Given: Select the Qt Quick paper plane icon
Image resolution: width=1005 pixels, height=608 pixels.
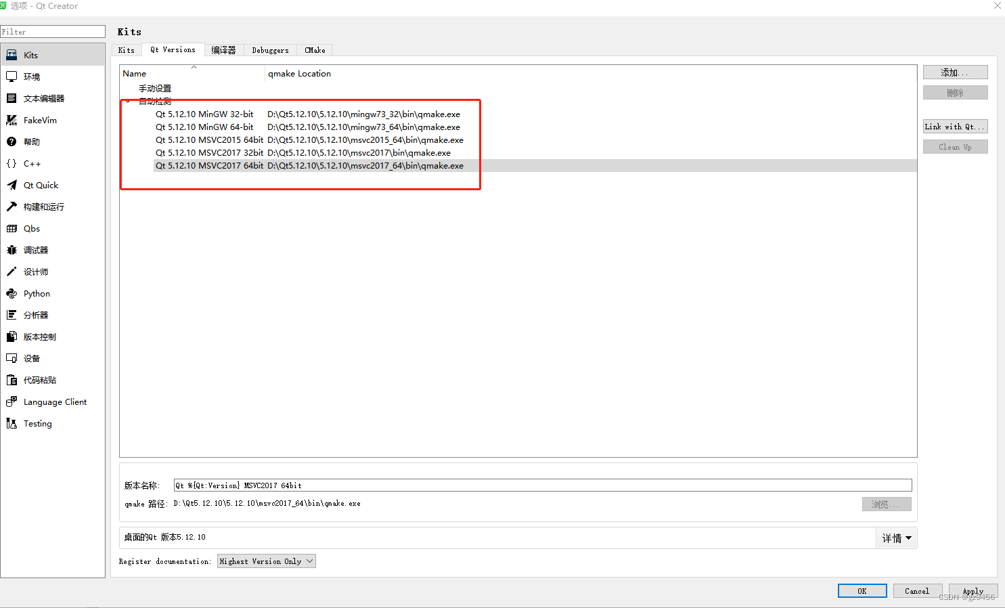Looking at the screenshot, I should click(12, 185).
